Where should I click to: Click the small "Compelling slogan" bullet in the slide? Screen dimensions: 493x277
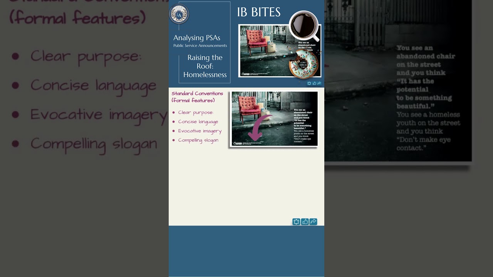point(198,140)
